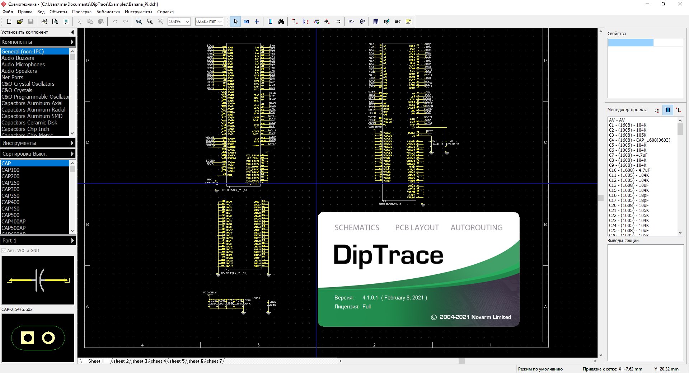The image size is (689, 373).
Task: Zoom out with the magnifier minus icon
Action: click(150, 22)
